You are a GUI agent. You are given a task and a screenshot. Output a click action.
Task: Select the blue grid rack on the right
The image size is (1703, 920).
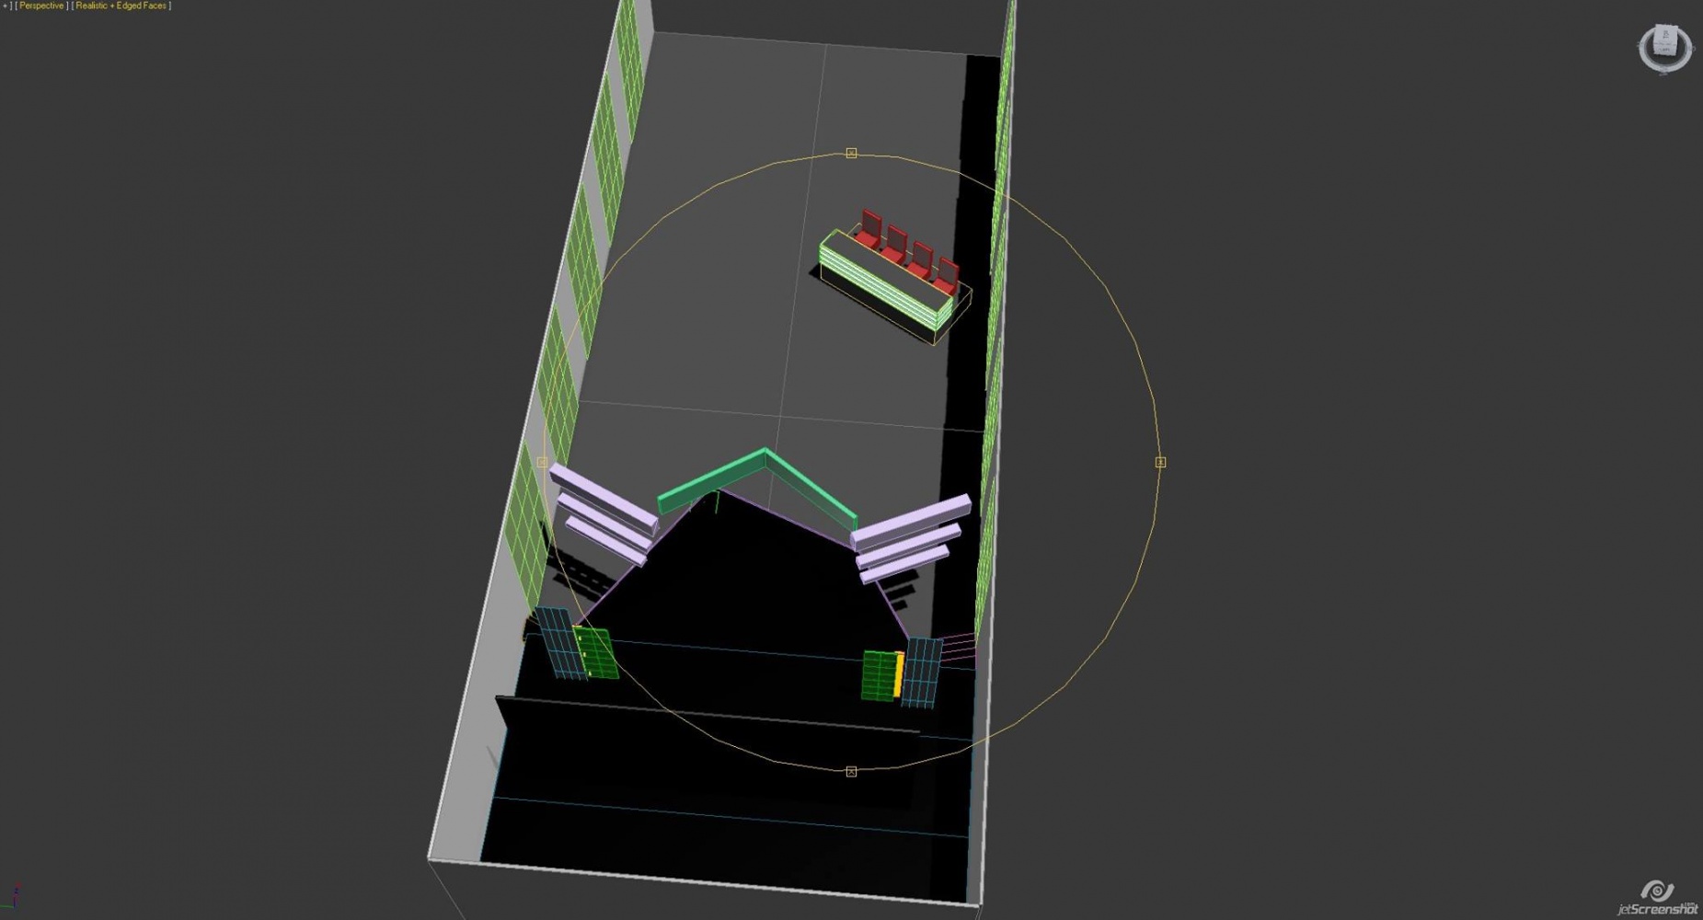point(922,672)
